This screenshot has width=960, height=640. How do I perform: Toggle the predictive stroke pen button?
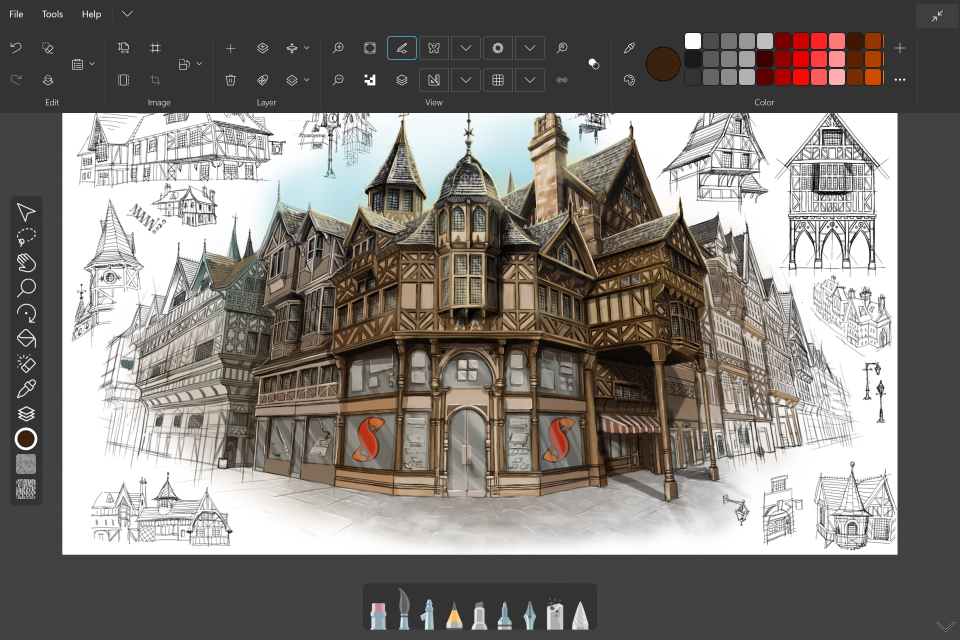(x=402, y=48)
